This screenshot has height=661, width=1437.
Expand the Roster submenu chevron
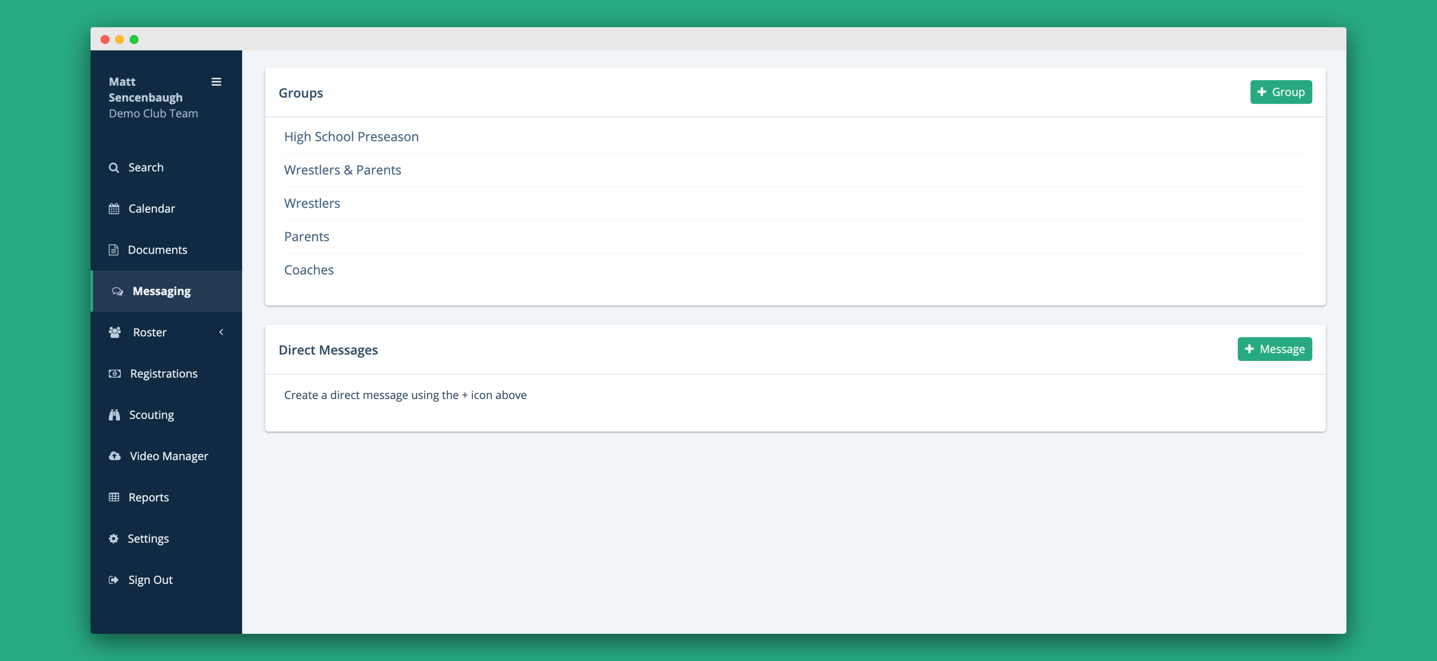click(221, 332)
